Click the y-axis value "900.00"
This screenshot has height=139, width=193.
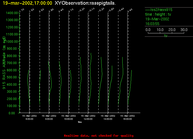click(12, 49)
